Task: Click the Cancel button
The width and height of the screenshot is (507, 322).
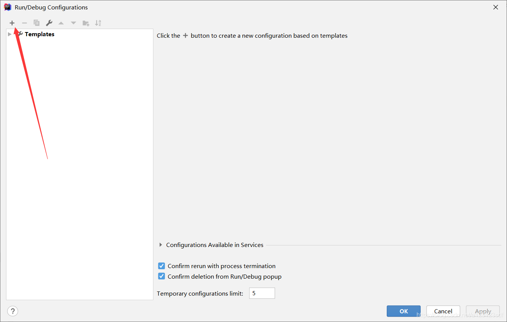Action: (443, 311)
